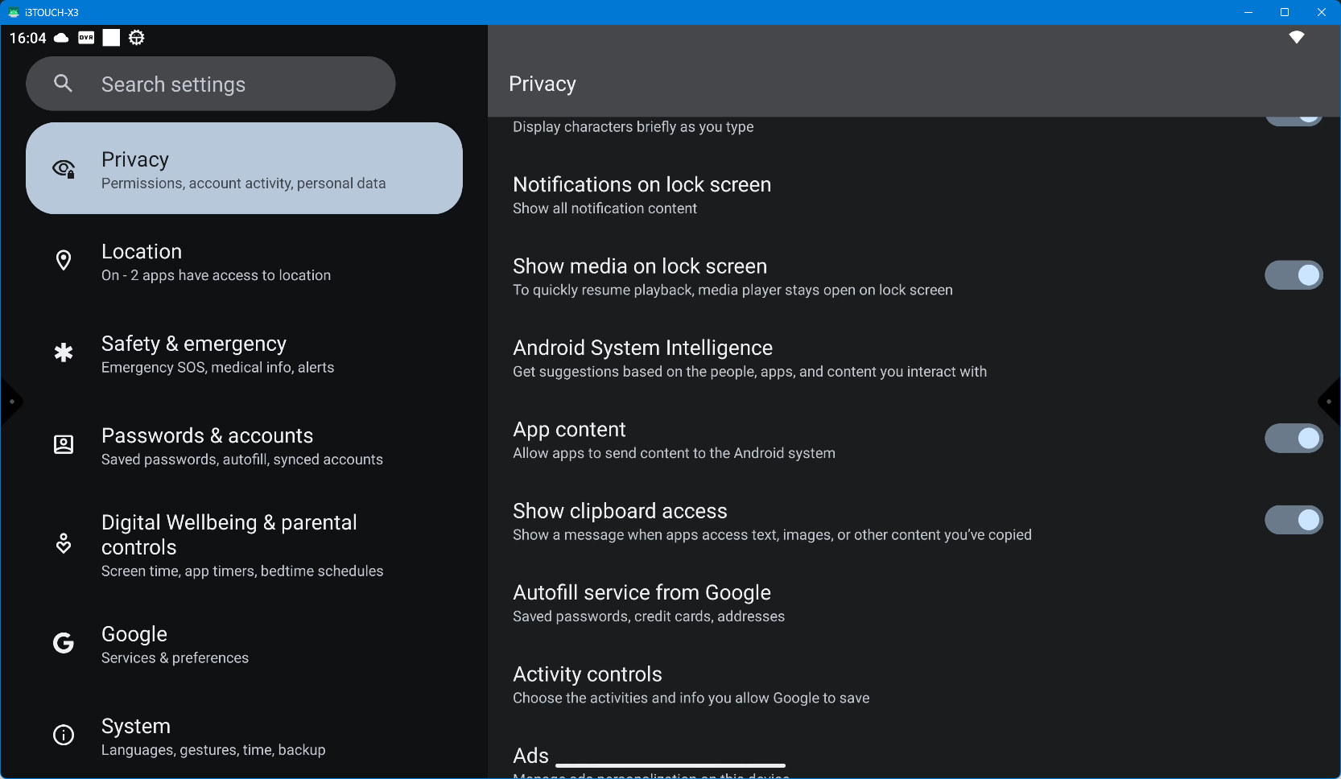The image size is (1341, 779).
Task: Click the right edge side-panel arrow handle
Action: point(1330,401)
